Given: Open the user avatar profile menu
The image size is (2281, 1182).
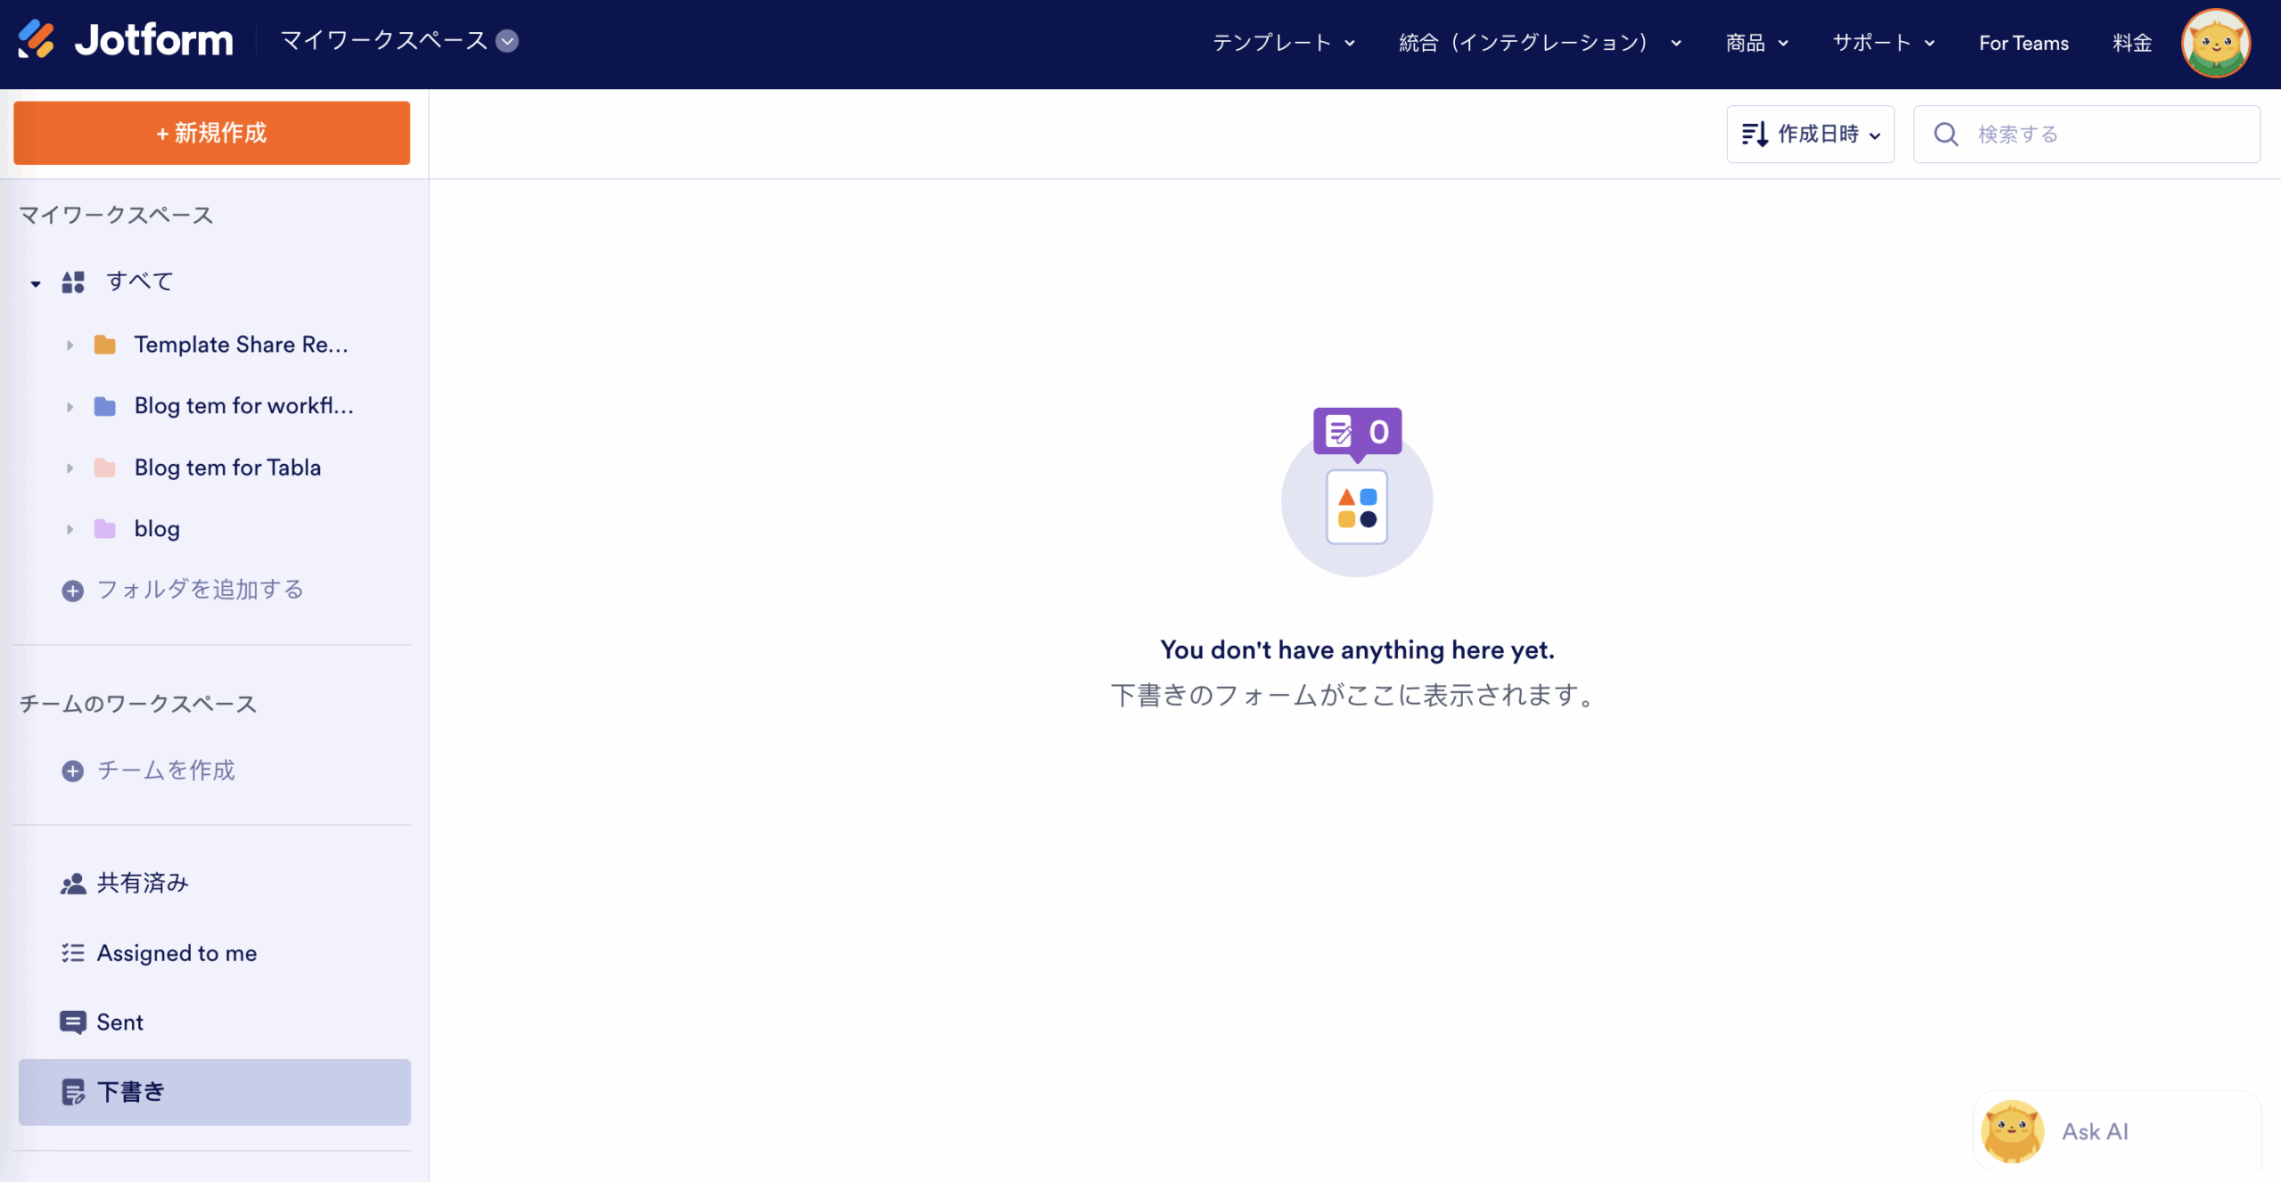Looking at the screenshot, I should pyautogui.click(x=2215, y=43).
